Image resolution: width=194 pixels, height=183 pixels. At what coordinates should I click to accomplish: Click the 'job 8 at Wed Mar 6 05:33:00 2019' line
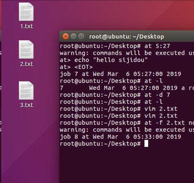(120, 137)
